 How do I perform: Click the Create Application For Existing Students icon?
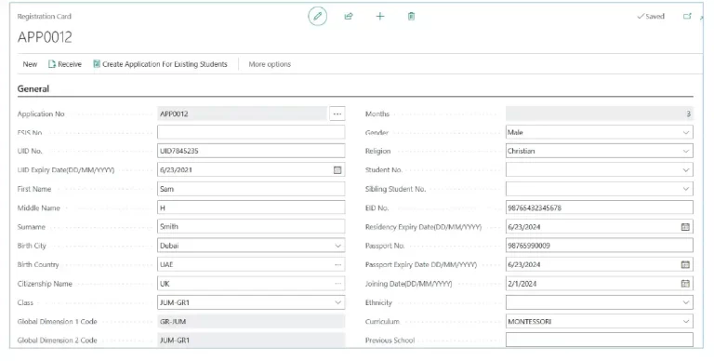point(97,64)
